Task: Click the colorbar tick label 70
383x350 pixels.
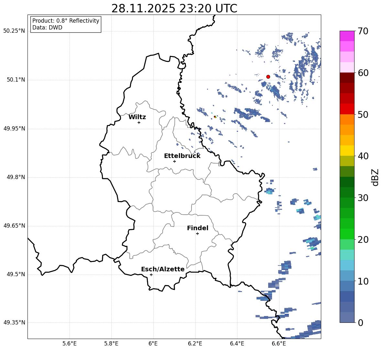Action: click(x=363, y=31)
